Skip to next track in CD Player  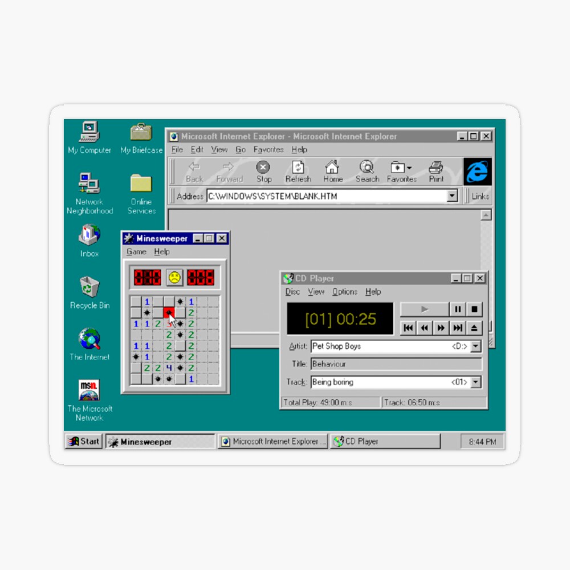[x=457, y=328]
